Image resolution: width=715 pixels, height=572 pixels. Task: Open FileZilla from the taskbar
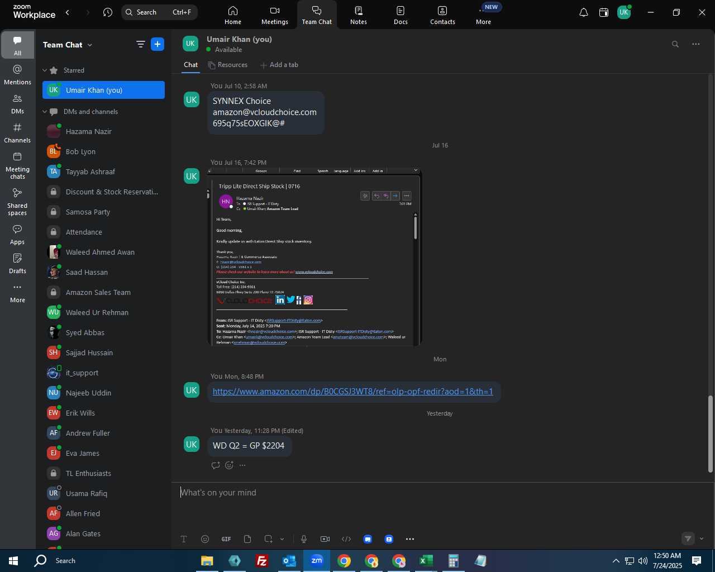[262, 561]
